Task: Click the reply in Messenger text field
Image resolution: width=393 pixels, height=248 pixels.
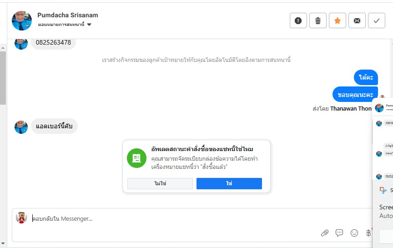Action: point(182,219)
